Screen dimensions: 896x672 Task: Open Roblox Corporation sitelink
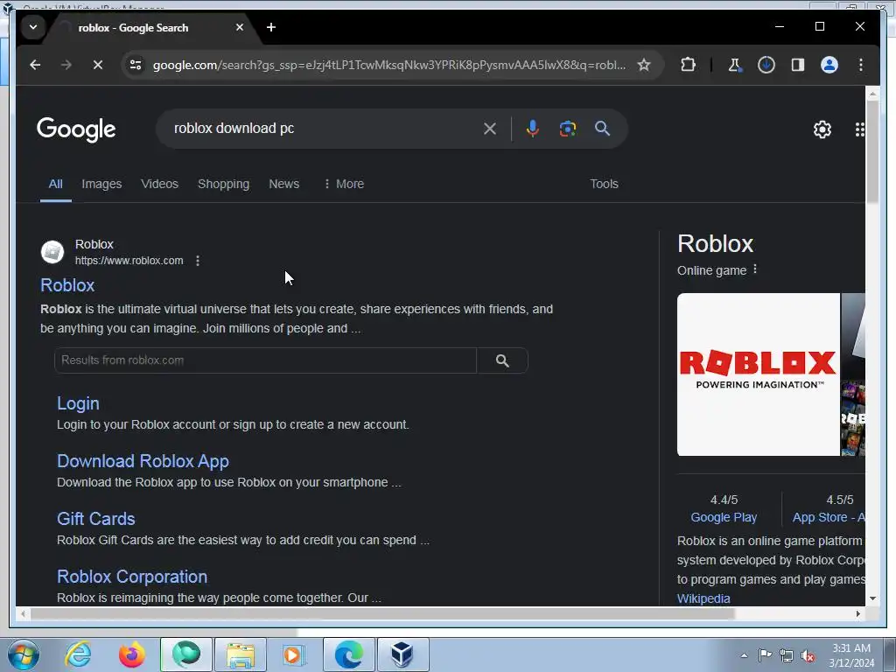click(x=132, y=577)
